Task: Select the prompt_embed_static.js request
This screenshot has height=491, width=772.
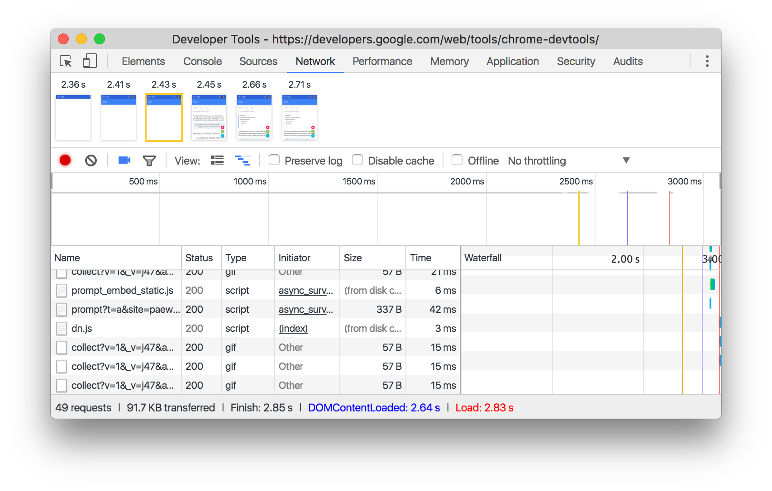Action: coord(122,291)
